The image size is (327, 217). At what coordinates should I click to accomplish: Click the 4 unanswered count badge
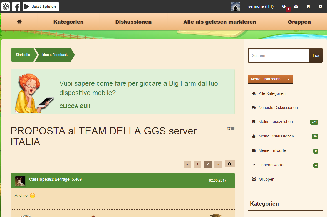coord(316,165)
